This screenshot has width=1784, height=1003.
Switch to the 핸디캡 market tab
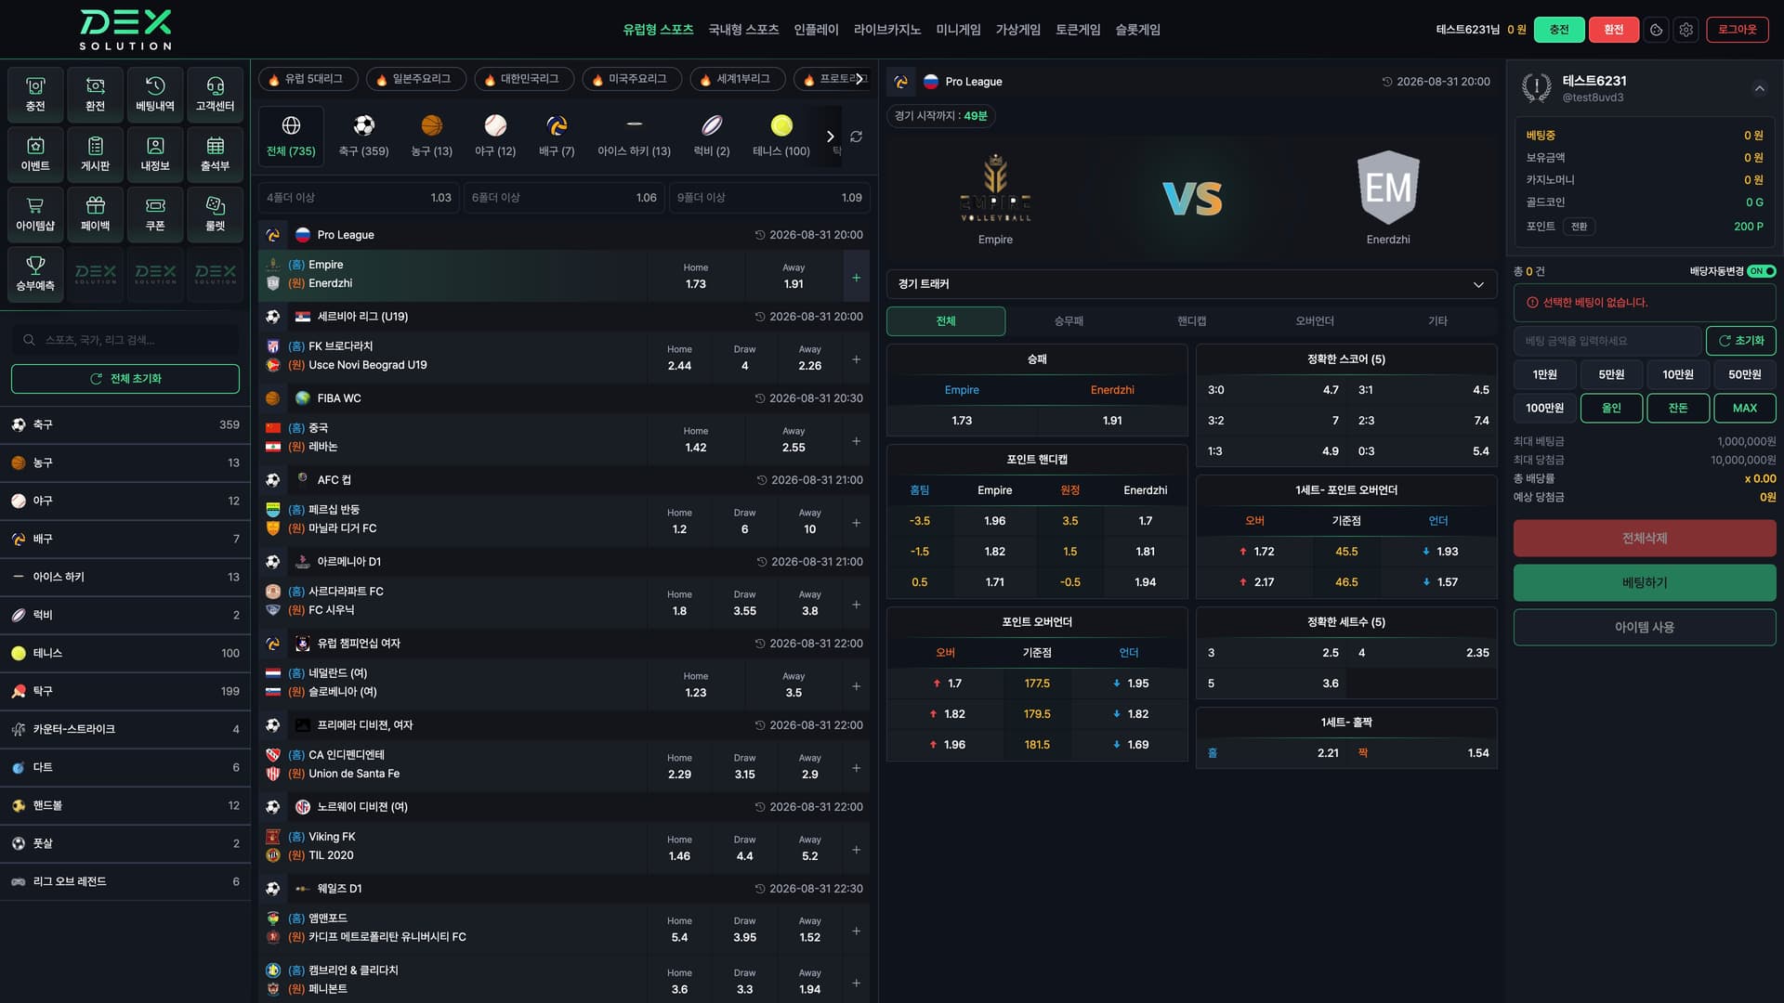coord(1191,321)
